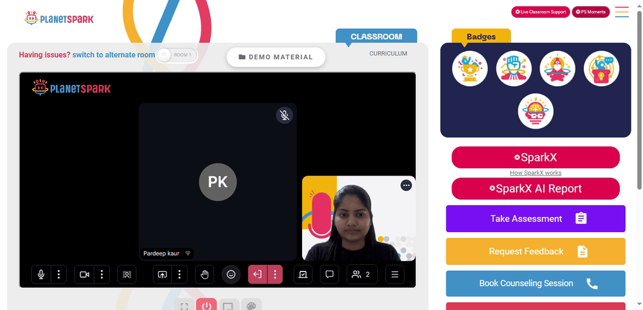Open leave-call options three-dot menu
This screenshot has height=310, width=643.
coord(275,275)
